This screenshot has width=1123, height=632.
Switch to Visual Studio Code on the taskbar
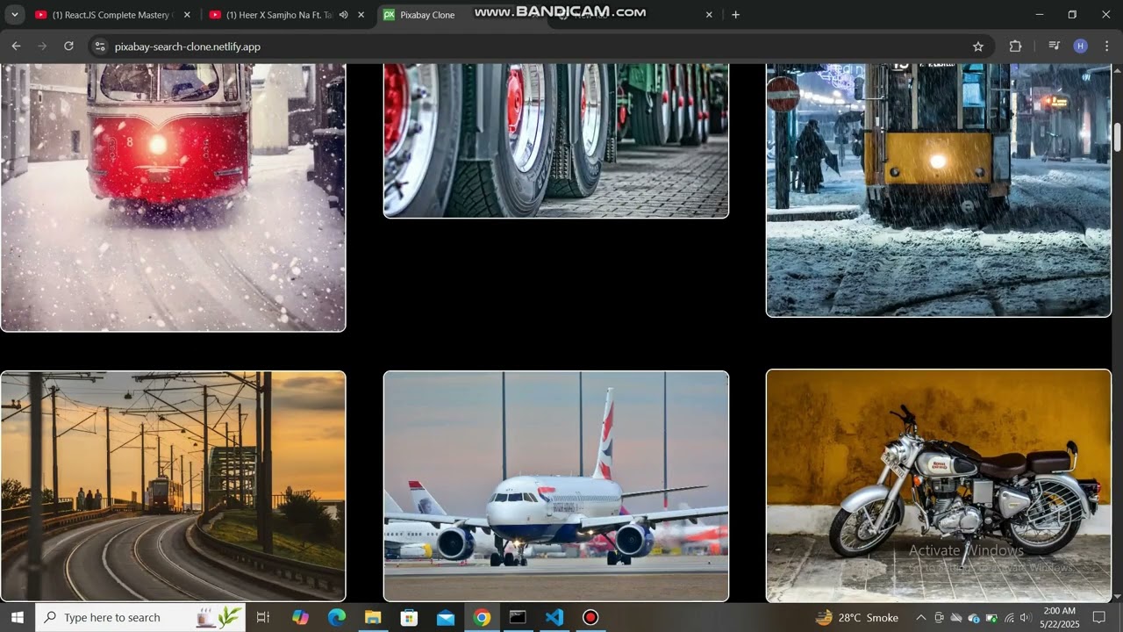(554, 617)
